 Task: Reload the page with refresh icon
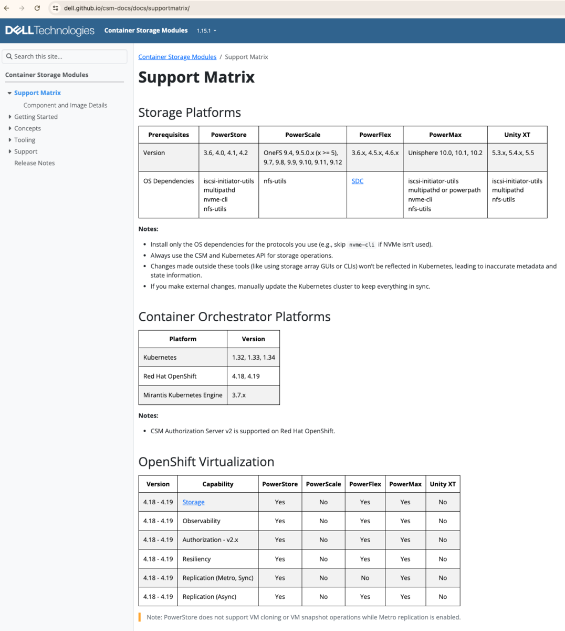[37, 8]
